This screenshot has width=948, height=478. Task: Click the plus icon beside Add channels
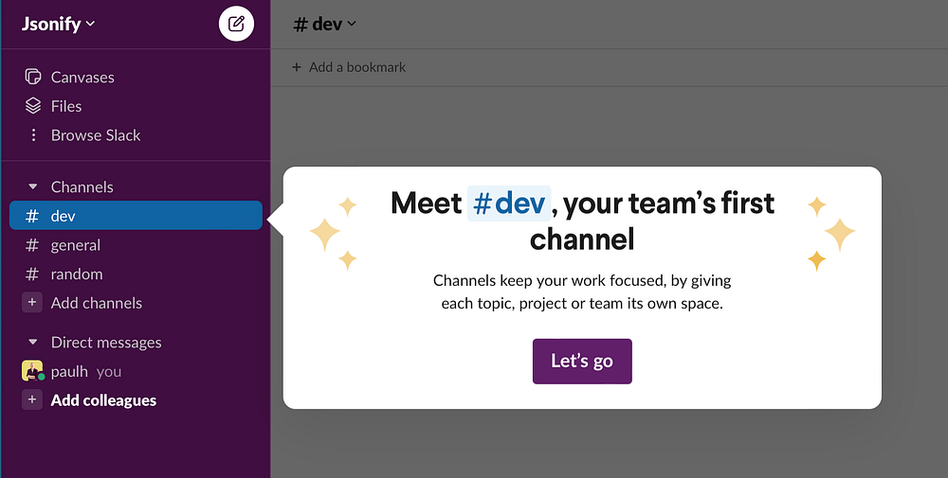(x=32, y=303)
